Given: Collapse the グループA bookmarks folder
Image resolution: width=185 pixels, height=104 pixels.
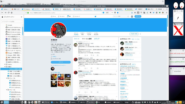Looking at the screenshot, I should coord(7,78).
